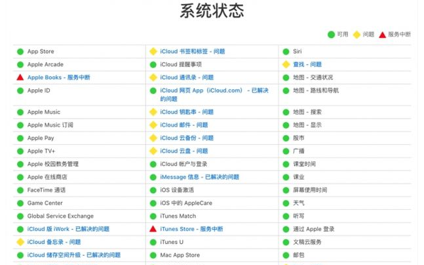Click the Apple 在线商店 row text
Image resolution: width=424 pixels, height=265 pixels.
tap(47, 177)
